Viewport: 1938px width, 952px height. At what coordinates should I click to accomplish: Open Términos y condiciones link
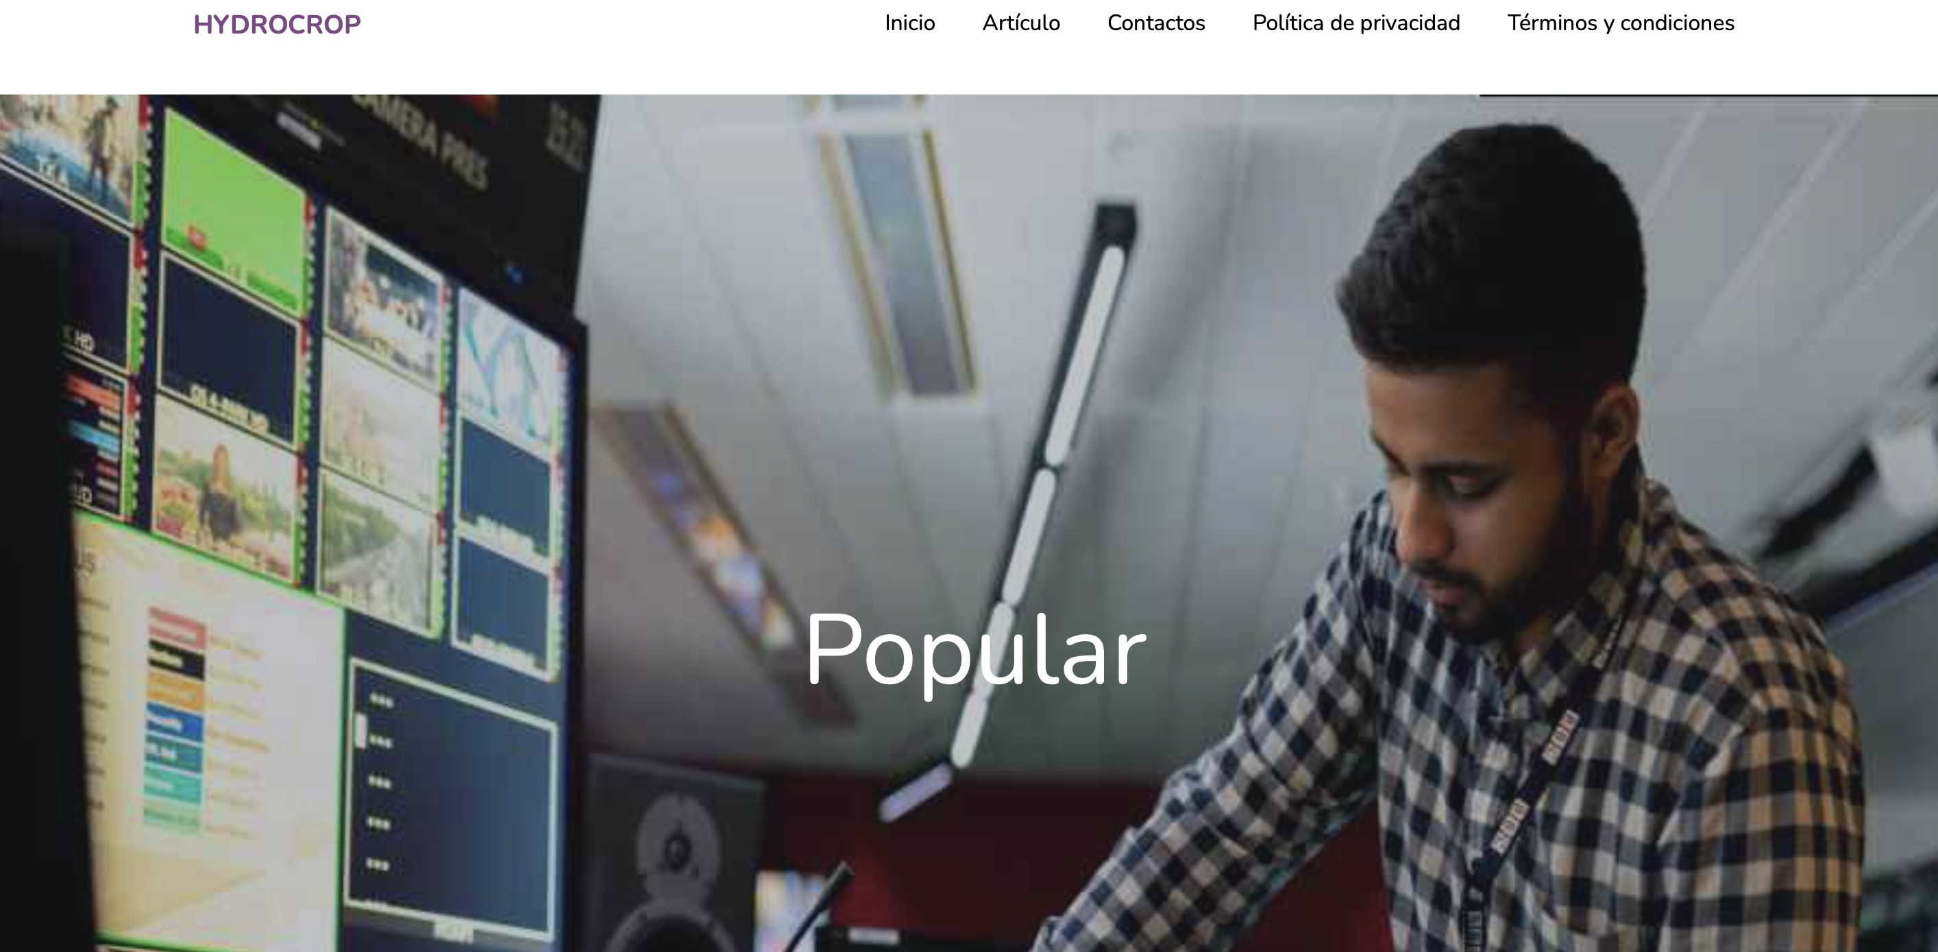[1621, 23]
